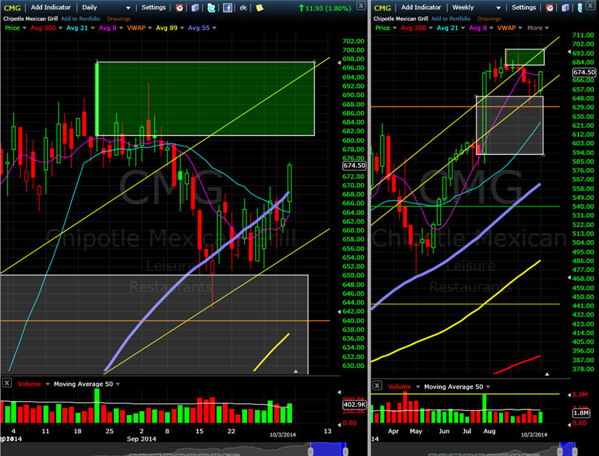599x456 pixels.
Task: Share Daily chart via Facebook icon
Action: (x=228, y=8)
